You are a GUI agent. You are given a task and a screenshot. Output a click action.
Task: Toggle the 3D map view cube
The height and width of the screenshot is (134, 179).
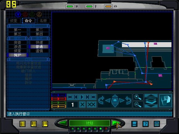click(x=165, y=101)
